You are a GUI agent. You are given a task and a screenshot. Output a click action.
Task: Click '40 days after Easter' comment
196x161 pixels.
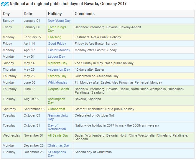click(x=90, y=70)
